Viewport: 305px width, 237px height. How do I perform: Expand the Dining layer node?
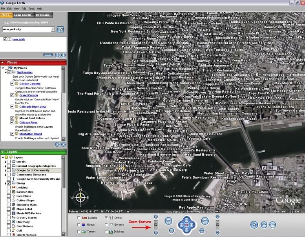[5, 183]
